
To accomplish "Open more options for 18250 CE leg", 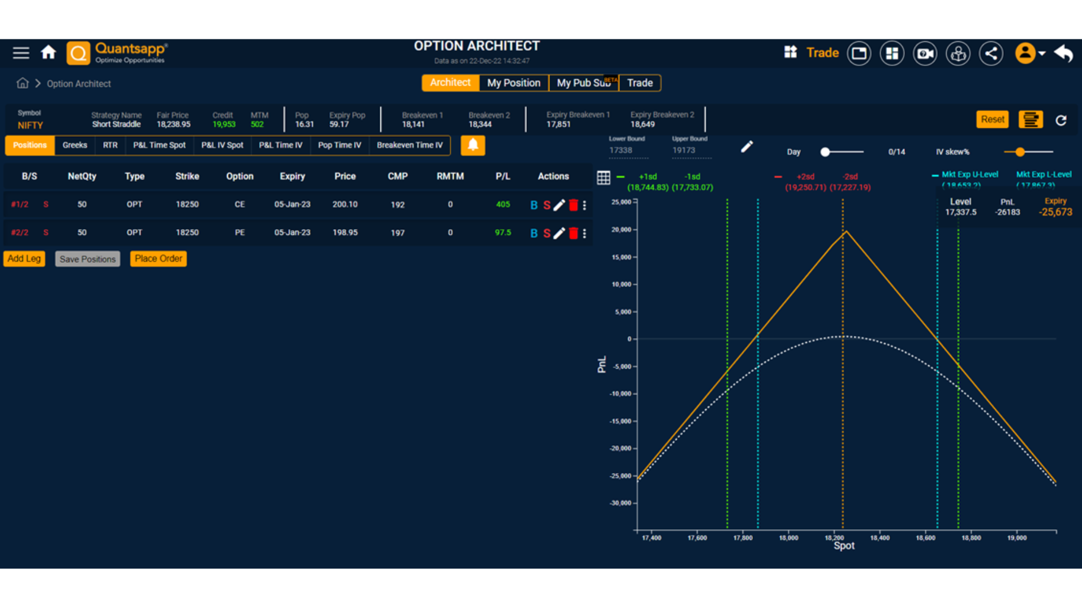I will (x=585, y=205).
